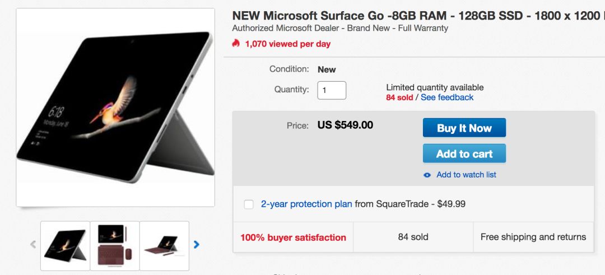The height and width of the screenshot is (275, 605).
Task: Select the first Surface Go thumbnail
Action: 66,245
